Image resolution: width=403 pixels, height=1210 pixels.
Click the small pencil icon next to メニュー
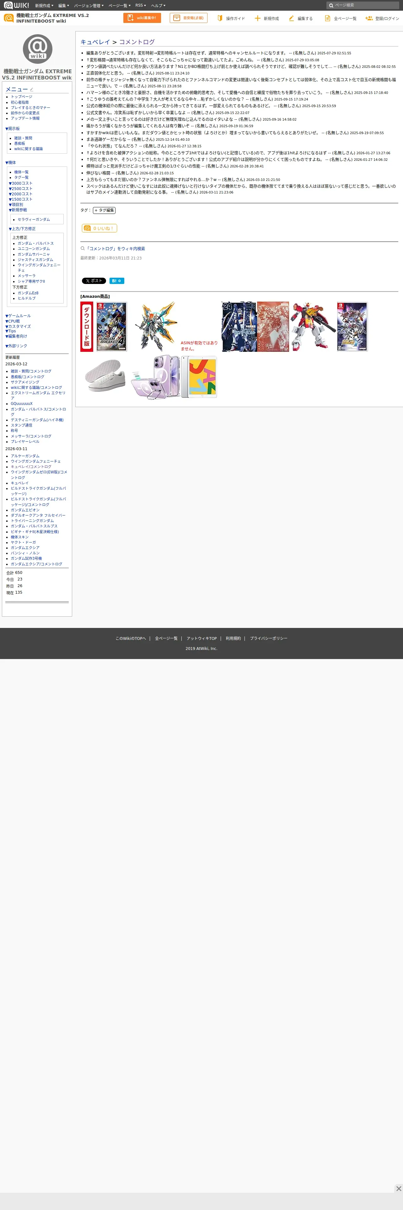click(x=31, y=89)
